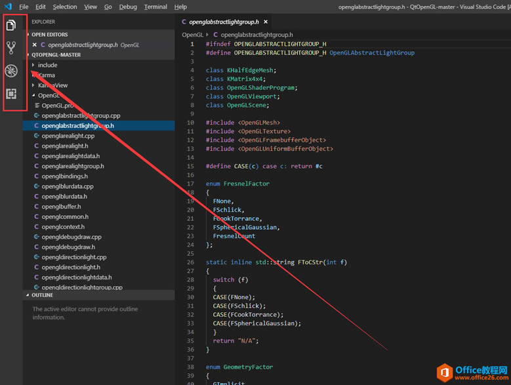Open the Go menu
This screenshot has width=511, height=385.
click(108, 7)
